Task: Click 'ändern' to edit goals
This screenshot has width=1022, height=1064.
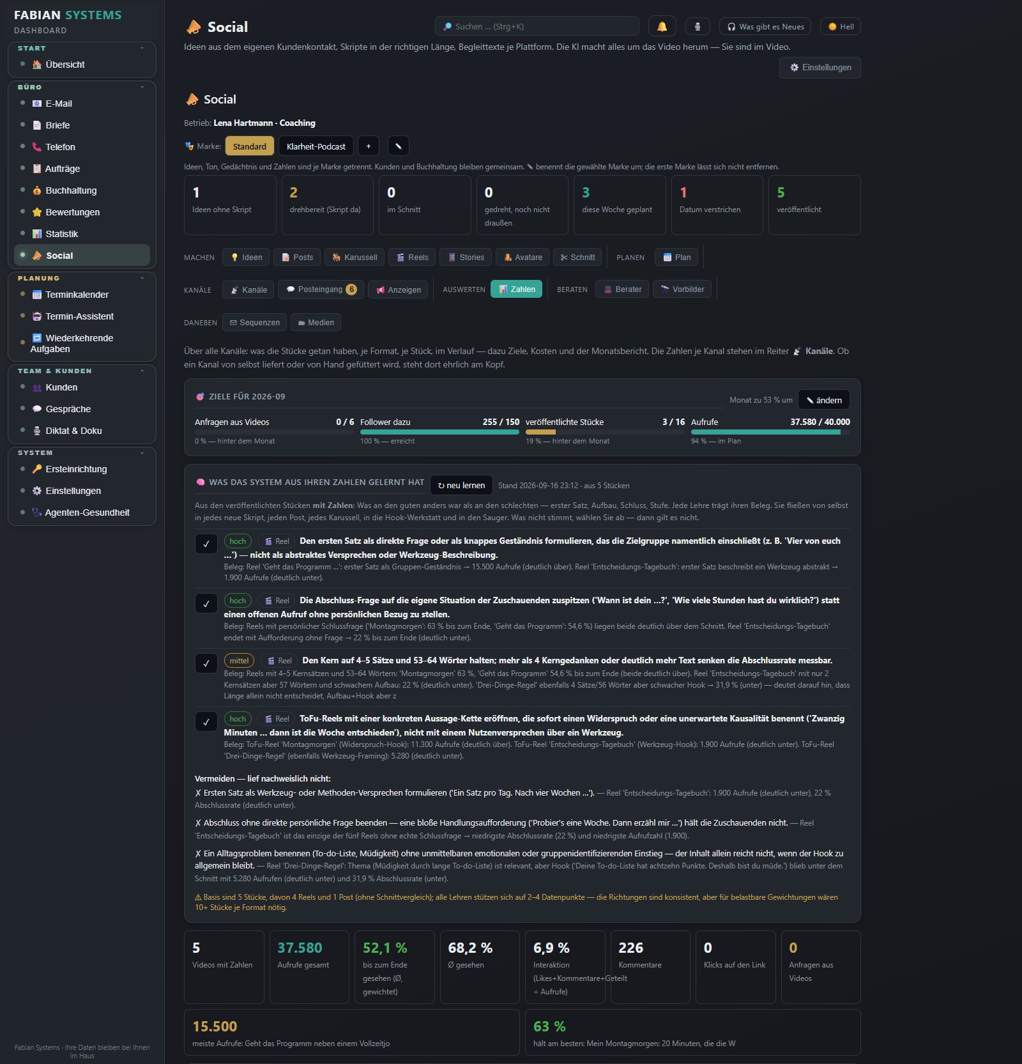Action: click(824, 400)
